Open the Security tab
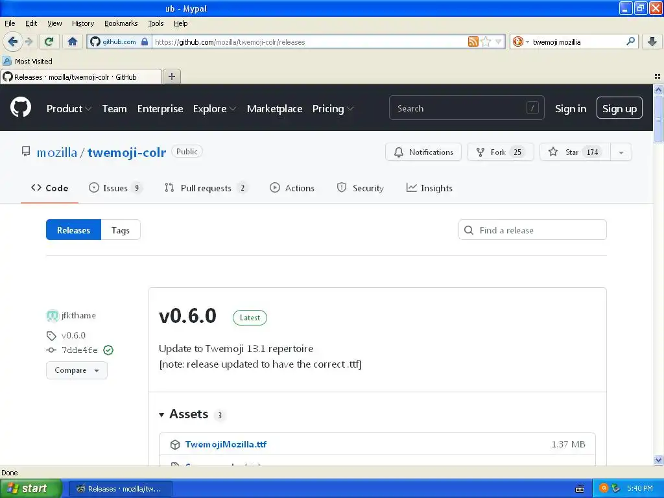 (x=361, y=188)
